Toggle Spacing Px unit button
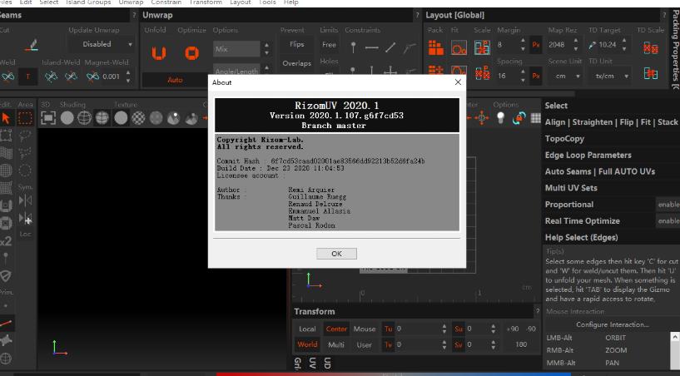Screen dimensions: 680x376 pos(536,76)
